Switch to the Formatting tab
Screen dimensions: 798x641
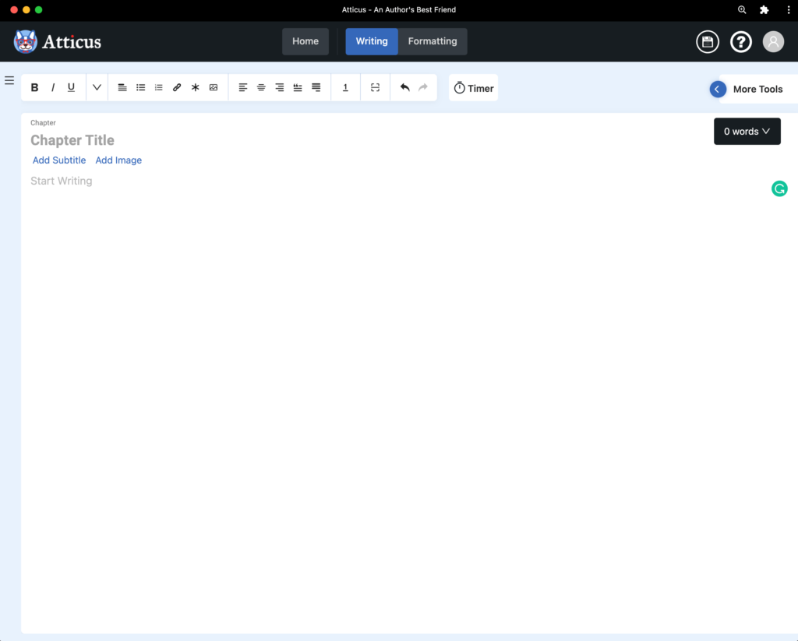click(433, 41)
